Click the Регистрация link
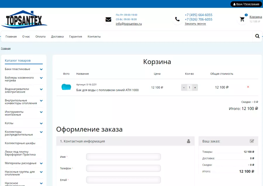Screen dimensions: 263x186 click(252, 4)
